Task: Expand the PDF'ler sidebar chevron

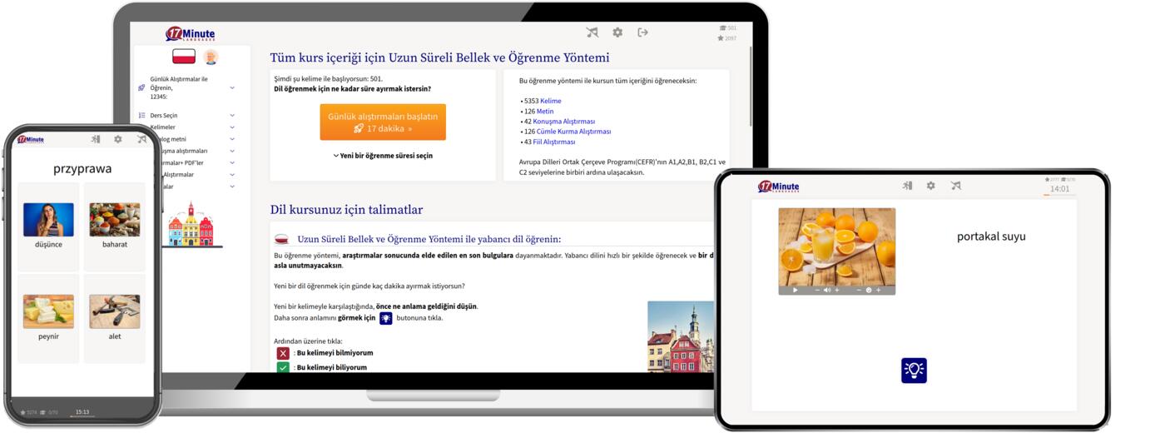Action: point(232,163)
